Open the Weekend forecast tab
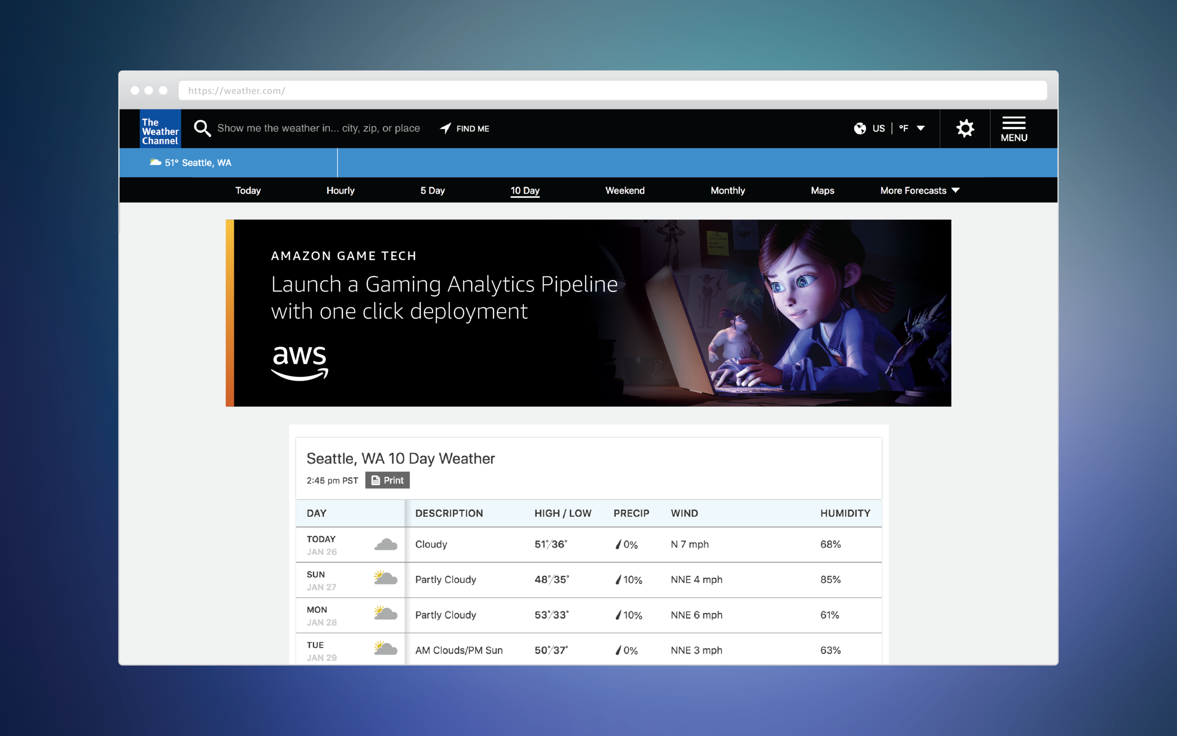The image size is (1177, 736). pyautogui.click(x=625, y=190)
